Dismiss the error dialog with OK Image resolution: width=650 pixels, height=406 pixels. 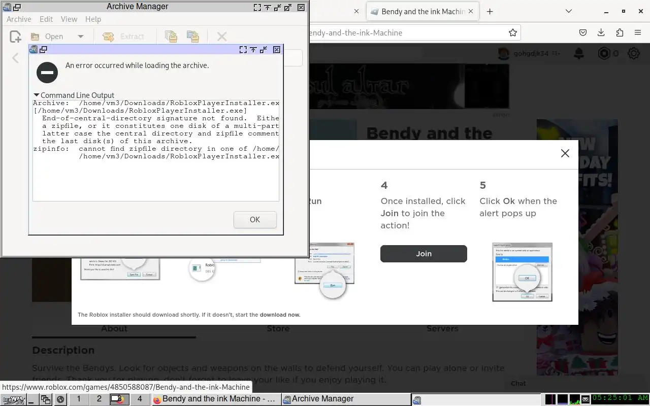(x=255, y=220)
